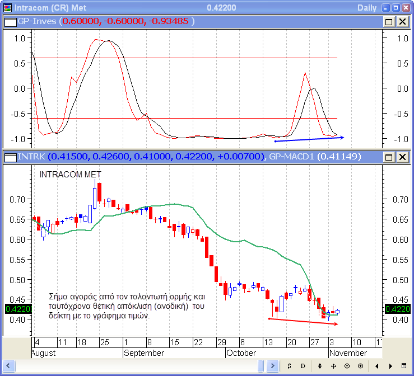Click the GP-Inves pane menu box icon
The width and height of the screenshot is (414, 376).
(x=10, y=21)
